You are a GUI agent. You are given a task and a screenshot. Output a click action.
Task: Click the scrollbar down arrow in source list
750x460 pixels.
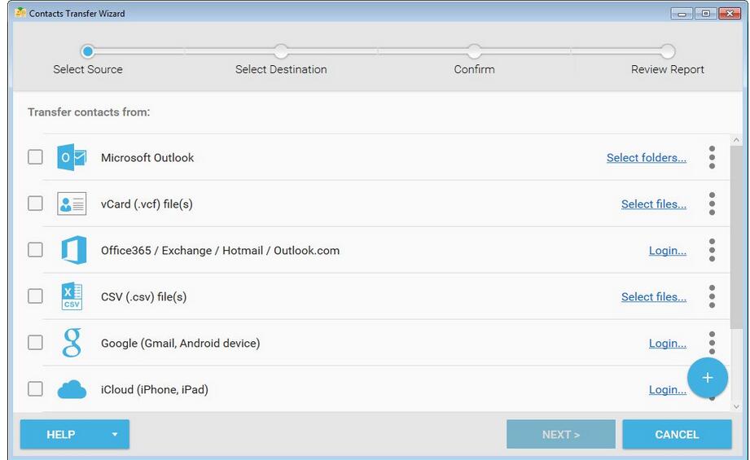[x=736, y=406]
